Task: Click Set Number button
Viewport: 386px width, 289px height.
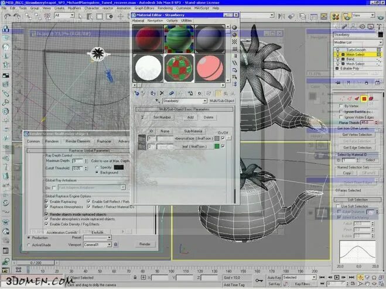Action: 162,118
